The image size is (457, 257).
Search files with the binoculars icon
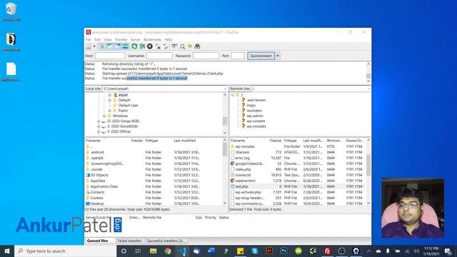198,46
